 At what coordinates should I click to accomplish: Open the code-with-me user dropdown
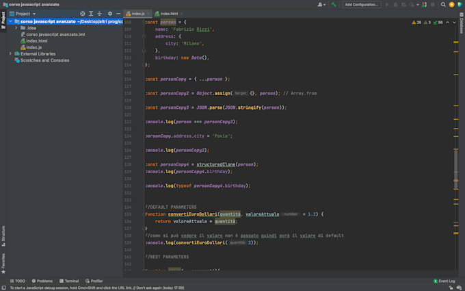pos(321,5)
